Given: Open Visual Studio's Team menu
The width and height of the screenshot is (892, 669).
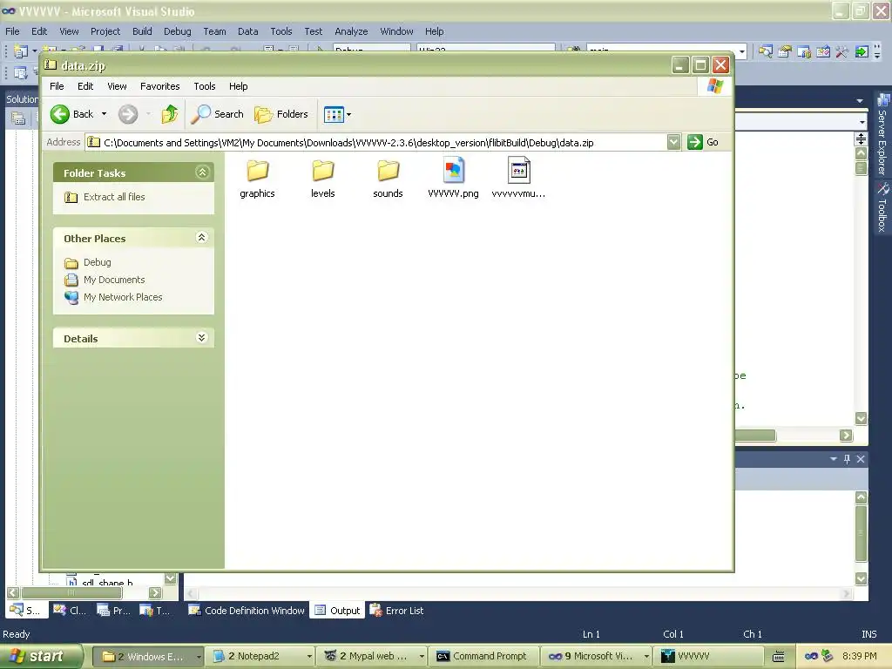Looking at the screenshot, I should point(214,31).
